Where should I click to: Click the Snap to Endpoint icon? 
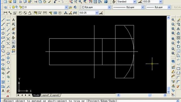point(8,30)
